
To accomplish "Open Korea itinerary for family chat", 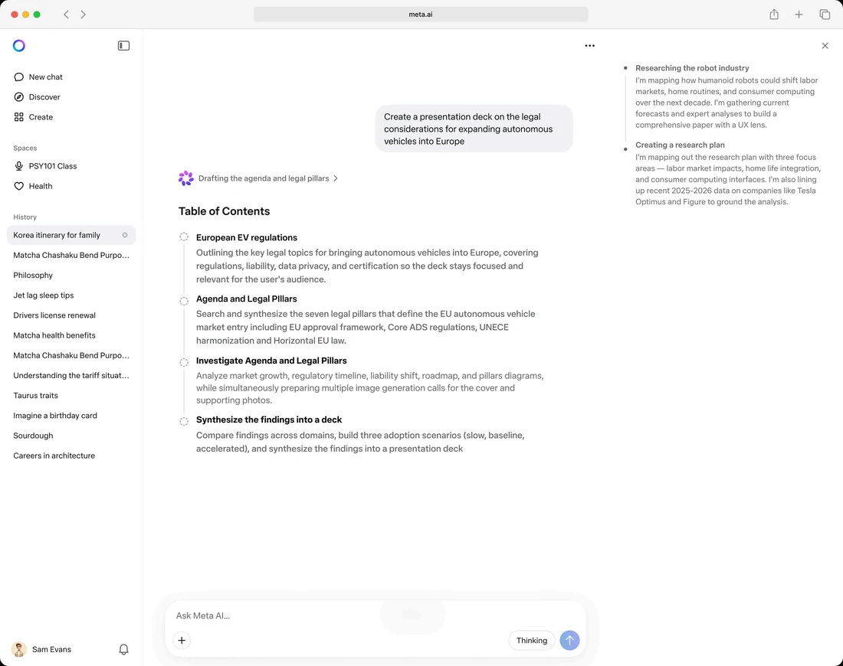I will (x=71, y=235).
